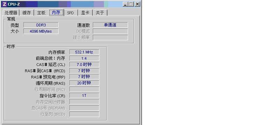Click the CPU-Z logo icon in title bar

[x=5, y=4]
